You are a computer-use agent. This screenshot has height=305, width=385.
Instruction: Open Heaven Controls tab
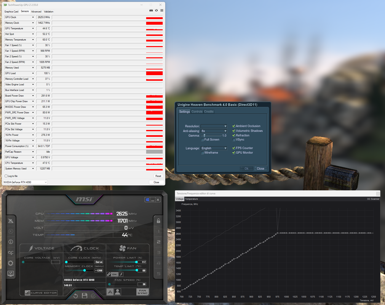pos(197,112)
